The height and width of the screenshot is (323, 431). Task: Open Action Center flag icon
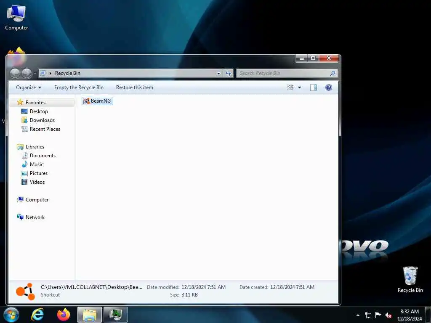(x=378, y=315)
